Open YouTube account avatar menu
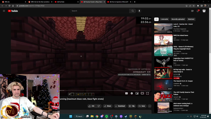The width and height of the screenshot is (211, 119). [204, 11]
